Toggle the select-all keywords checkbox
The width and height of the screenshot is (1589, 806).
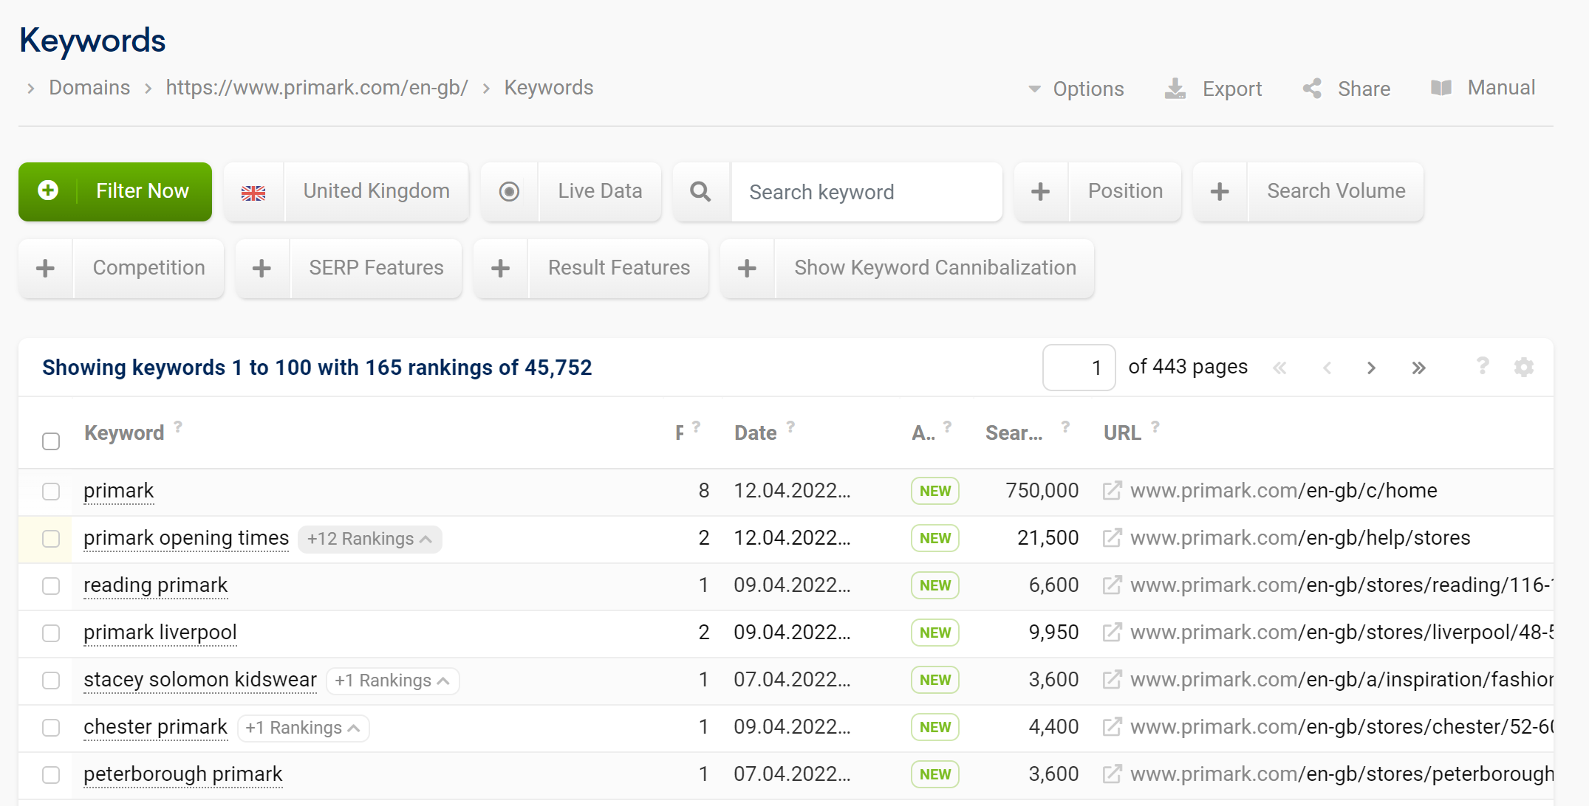(51, 441)
